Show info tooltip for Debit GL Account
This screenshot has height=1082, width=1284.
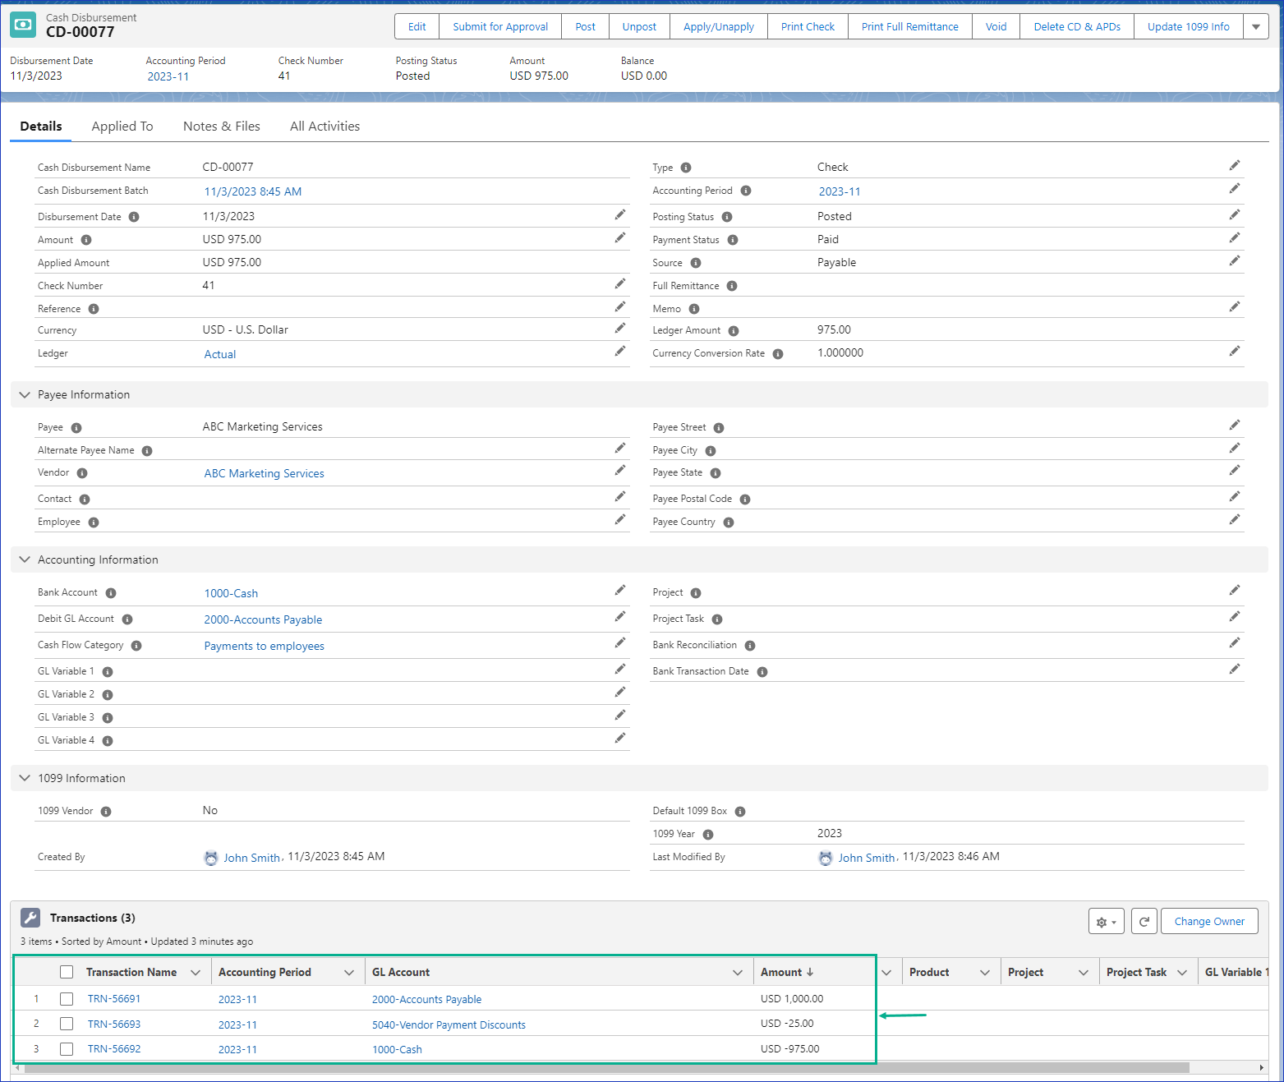[127, 619]
